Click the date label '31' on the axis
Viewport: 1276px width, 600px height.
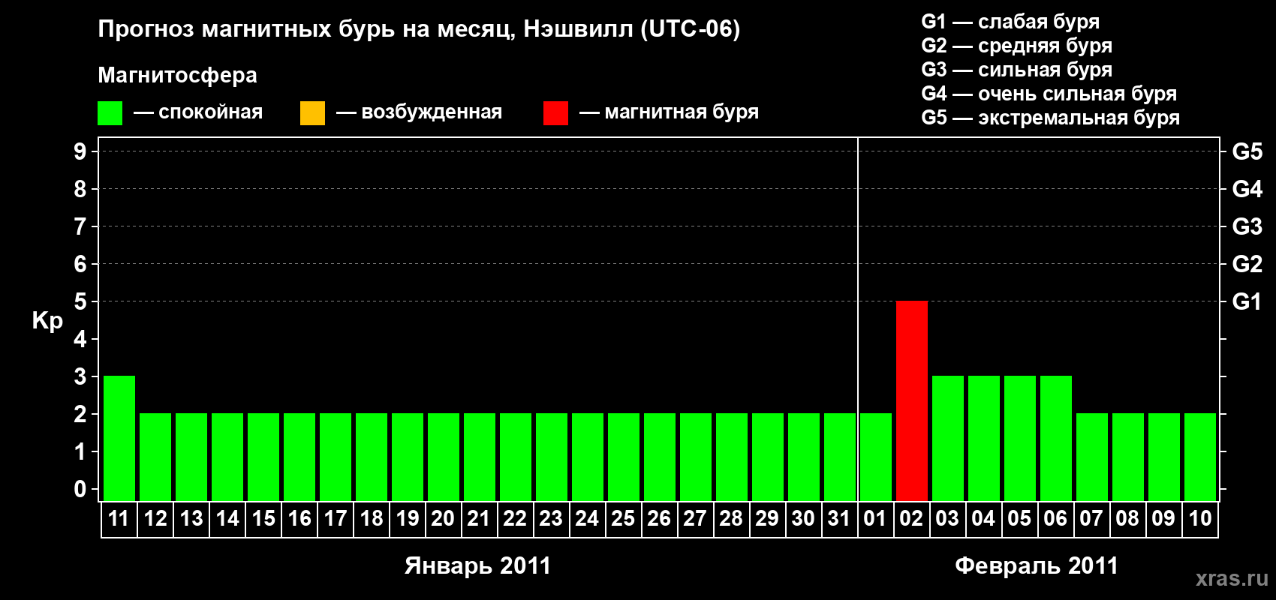[840, 518]
